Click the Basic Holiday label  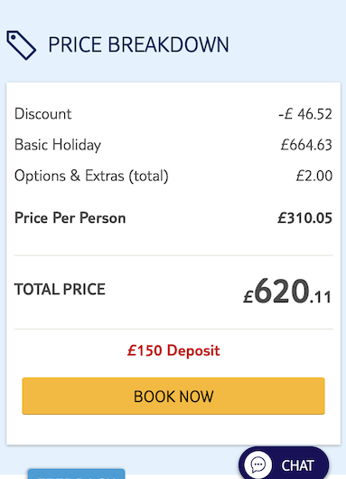[x=58, y=145]
